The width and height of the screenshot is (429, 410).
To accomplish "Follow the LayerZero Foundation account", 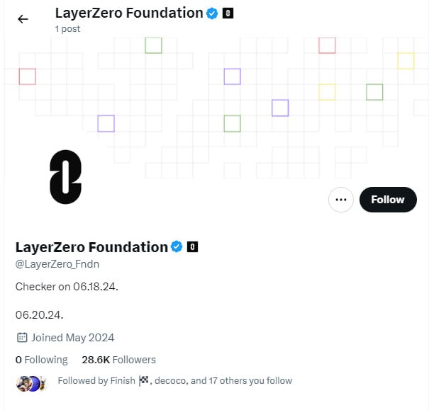I will point(387,200).
